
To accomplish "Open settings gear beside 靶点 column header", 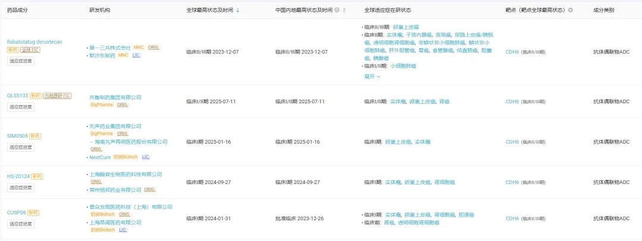I will (570, 10).
